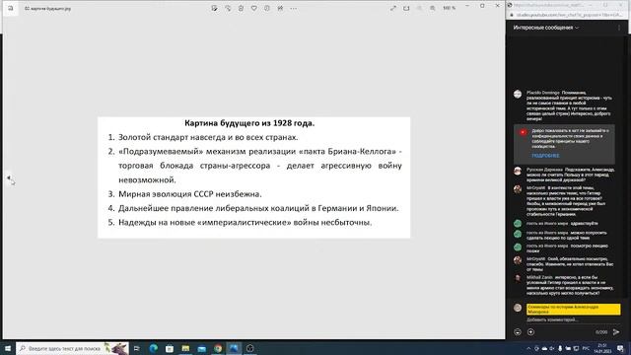The width and height of the screenshot is (631, 355).
Task: Click Mikhail Zanin's message text in chat
Action: coord(570,285)
